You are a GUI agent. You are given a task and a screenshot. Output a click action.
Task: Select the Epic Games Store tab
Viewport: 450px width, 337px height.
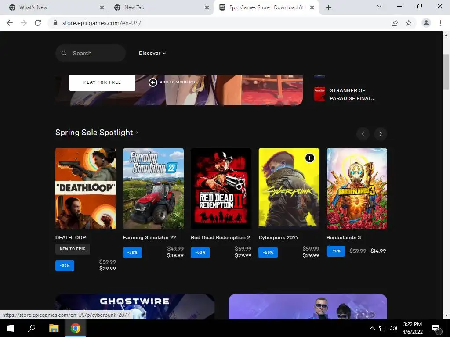[x=266, y=7]
